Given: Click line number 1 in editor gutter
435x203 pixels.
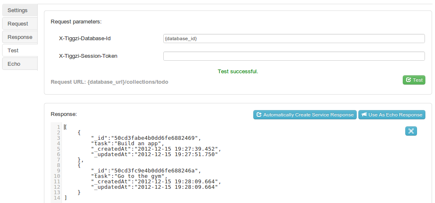Looking at the screenshot, I should tap(59, 127).
